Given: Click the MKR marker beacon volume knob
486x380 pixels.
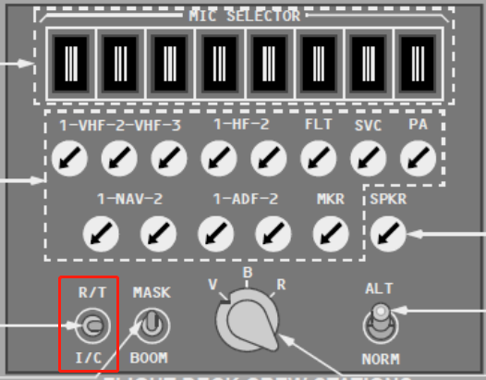Looking at the screenshot, I should pyautogui.click(x=331, y=234).
